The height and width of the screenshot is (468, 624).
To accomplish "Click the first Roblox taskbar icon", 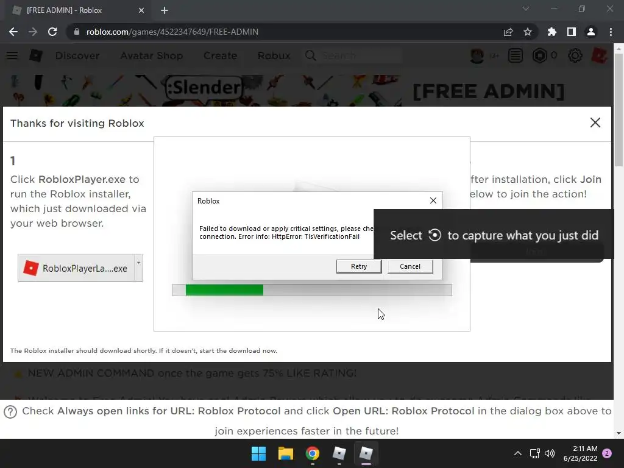I will [x=339, y=453].
